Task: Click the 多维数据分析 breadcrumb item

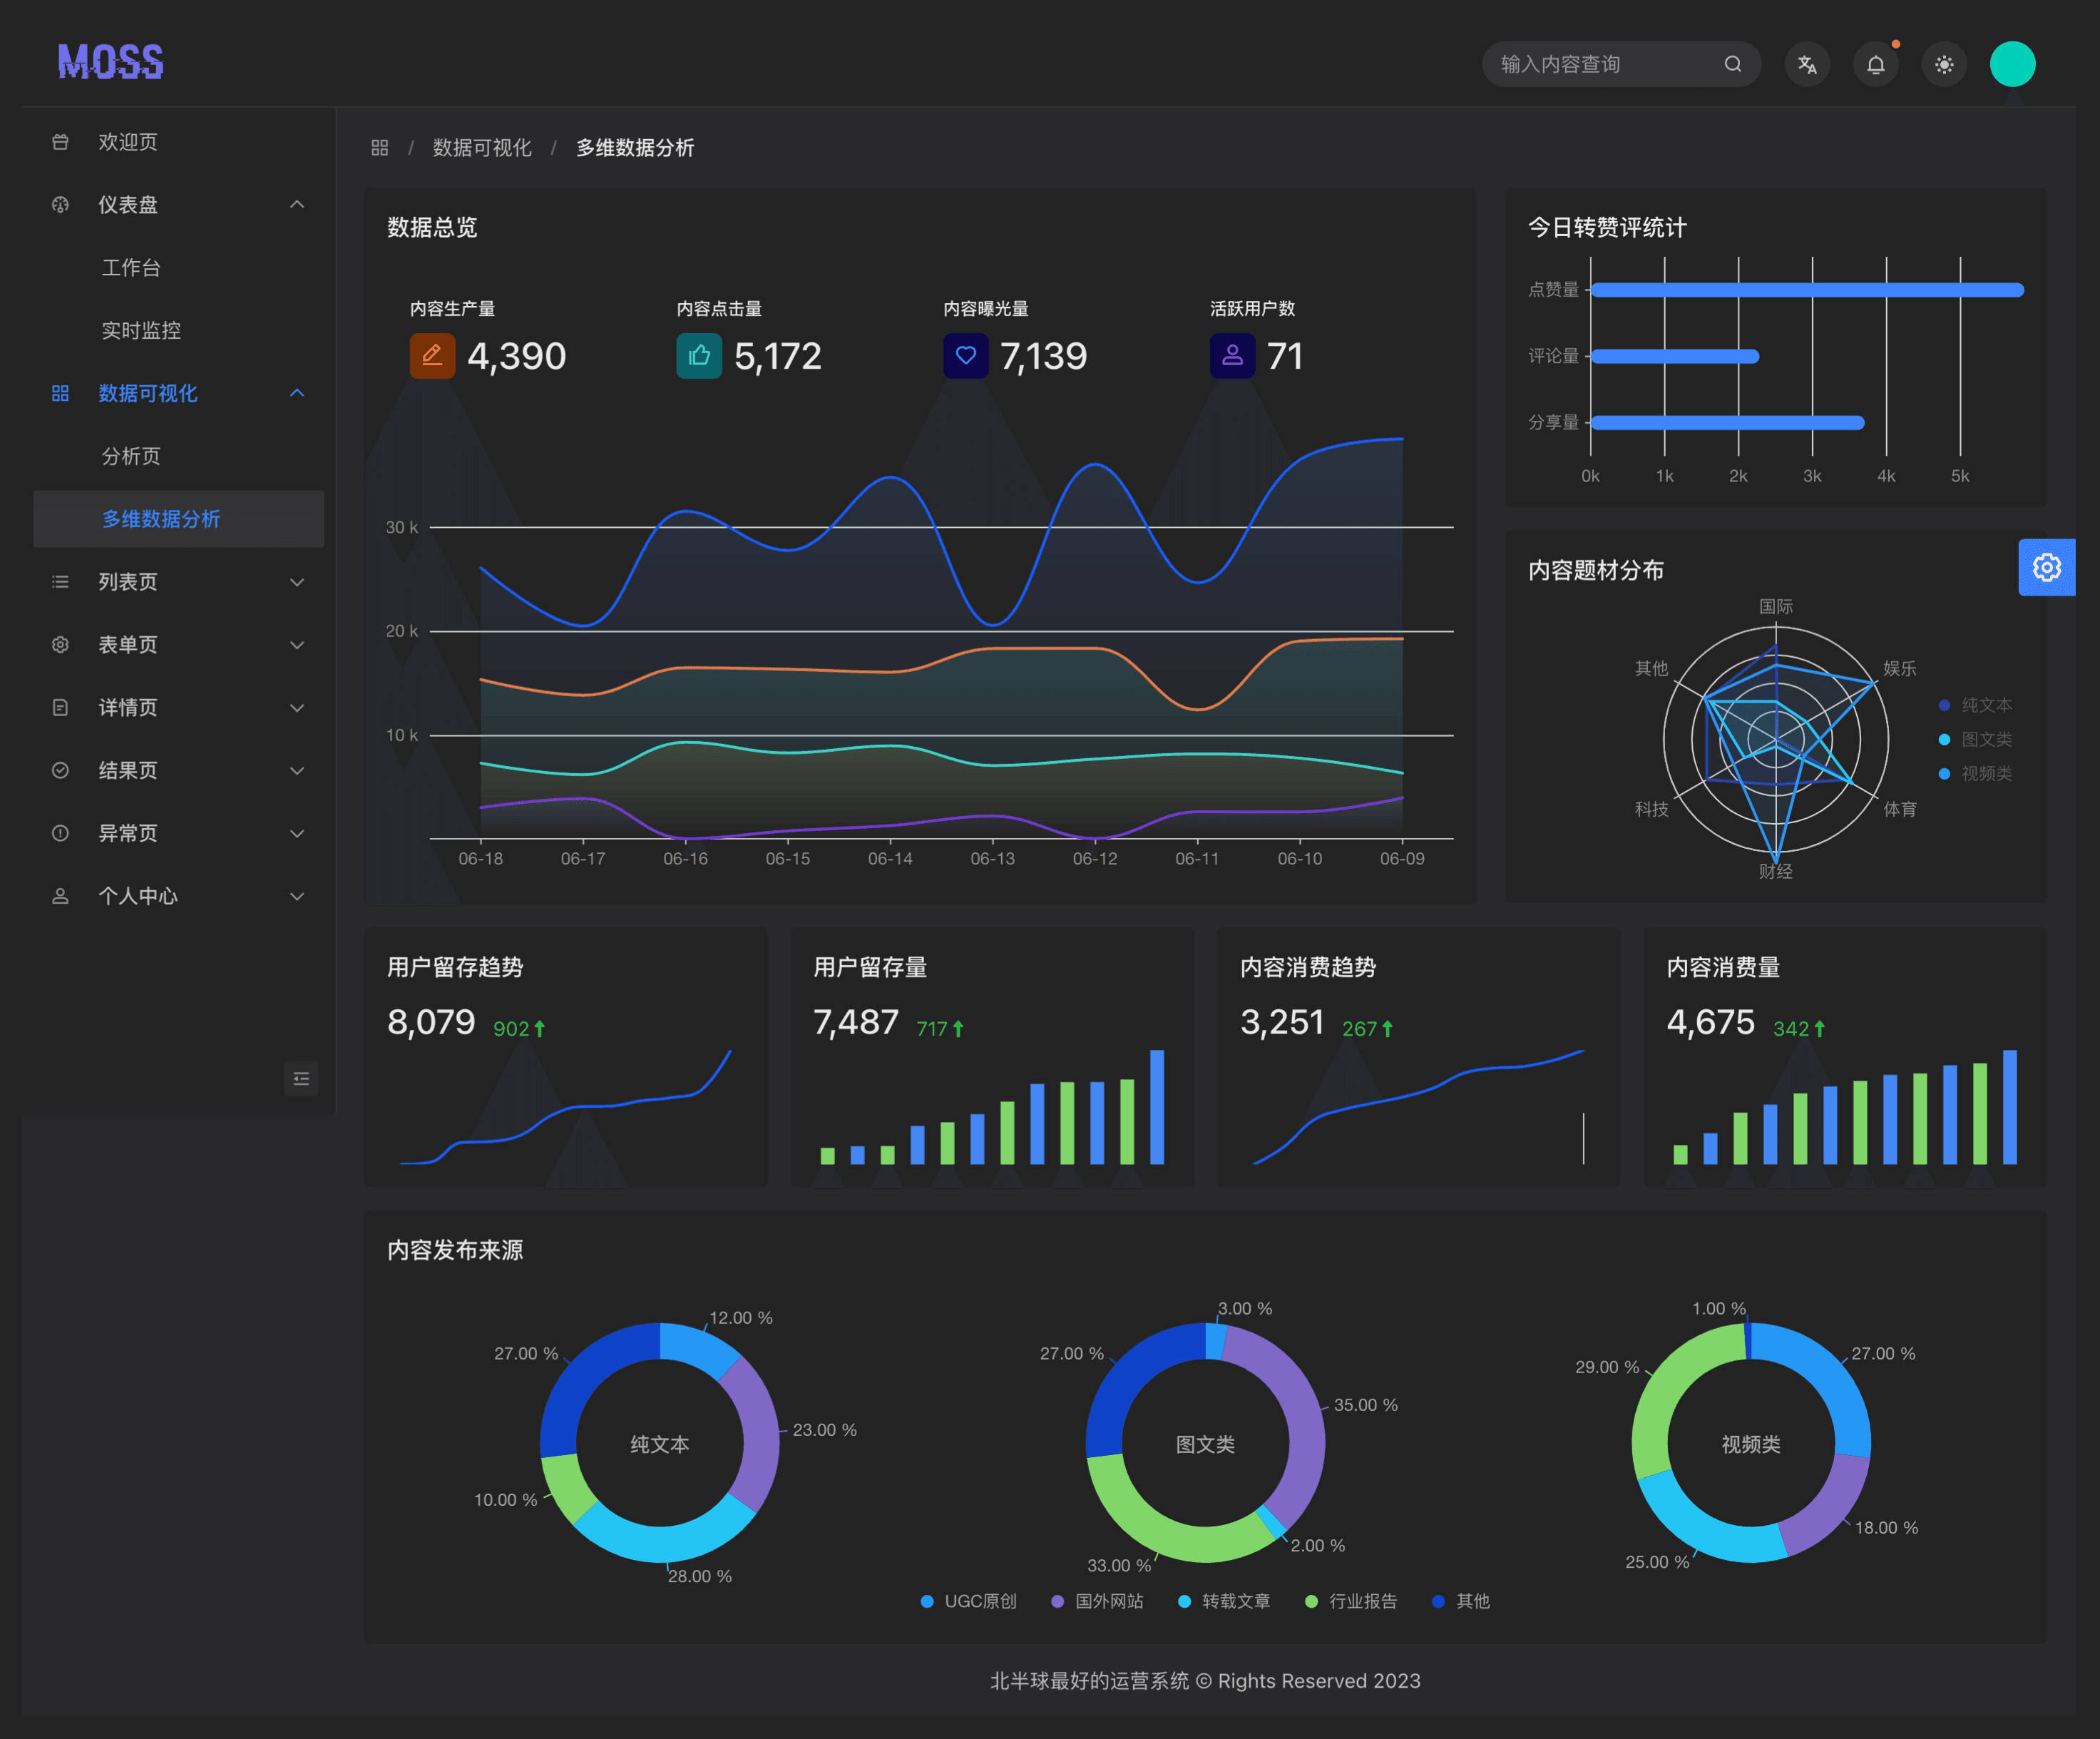Action: point(635,148)
